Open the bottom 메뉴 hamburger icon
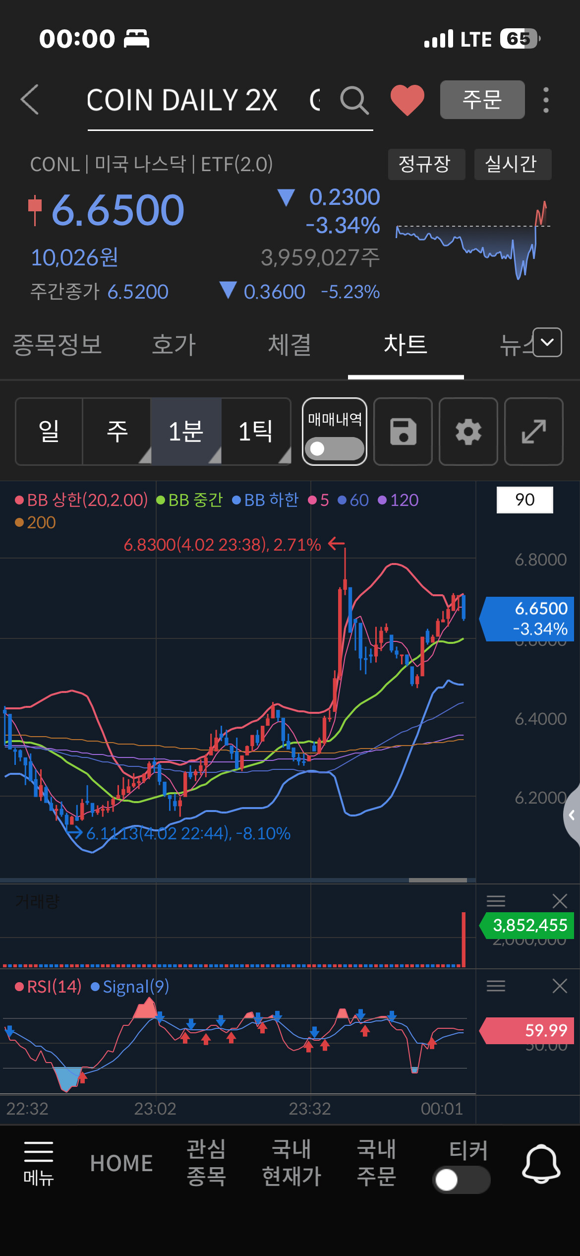Viewport: 580px width, 1256px height. point(39,1163)
